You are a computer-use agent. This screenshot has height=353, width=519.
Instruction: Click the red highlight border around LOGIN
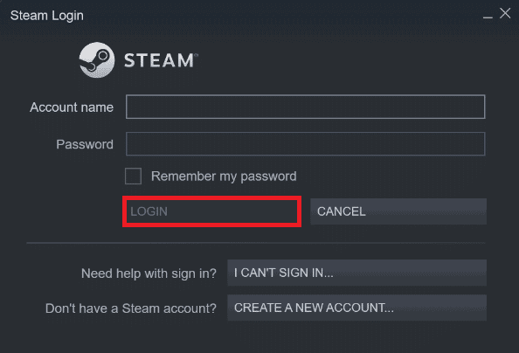(211, 197)
